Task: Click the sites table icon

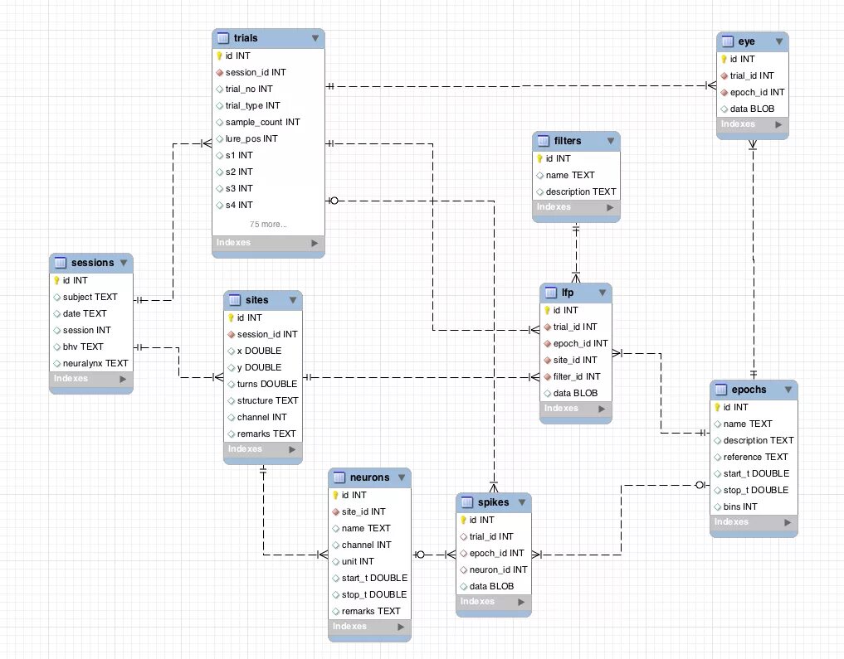Action: tap(235, 300)
